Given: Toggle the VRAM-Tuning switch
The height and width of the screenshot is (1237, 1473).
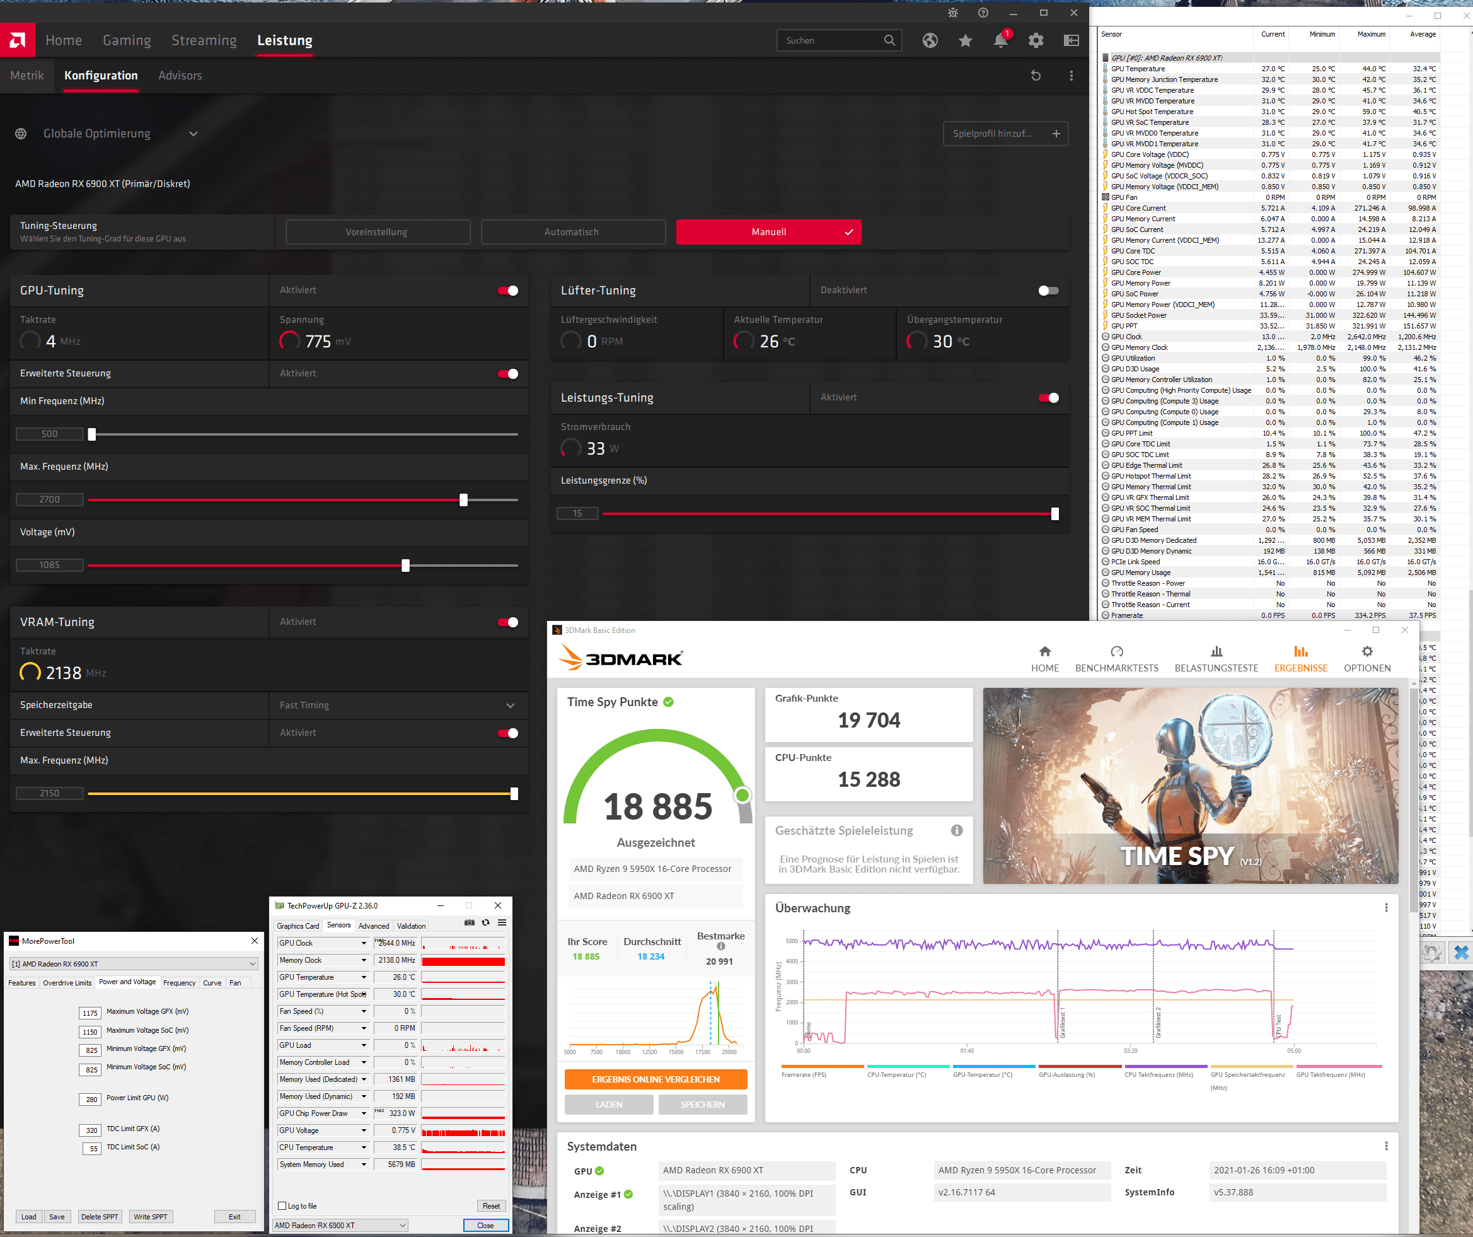Looking at the screenshot, I should [508, 622].
